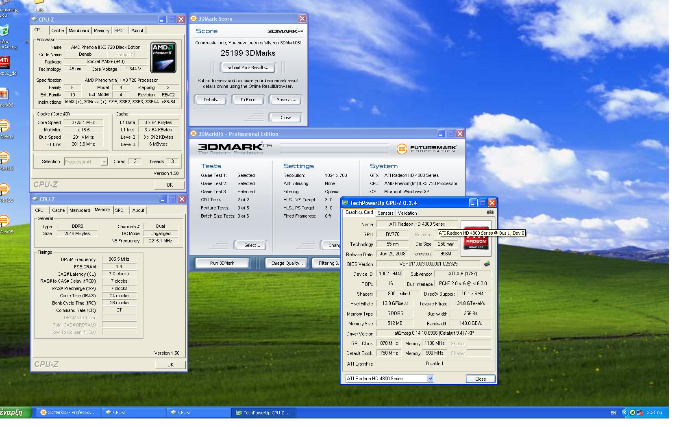
Task: Click the Memory Size 512 MB field
Action: pos(395,323)
